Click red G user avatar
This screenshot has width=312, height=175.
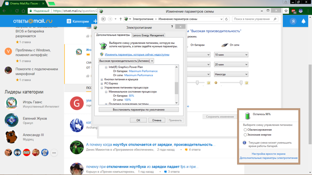76,103
